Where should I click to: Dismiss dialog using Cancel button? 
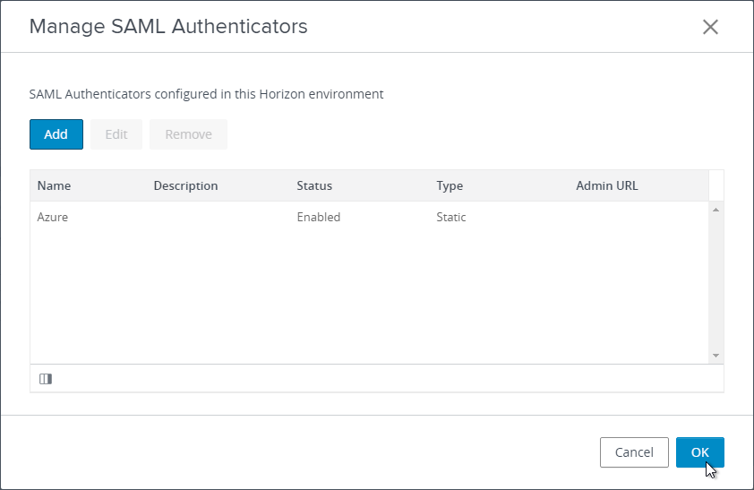point(634,452)
